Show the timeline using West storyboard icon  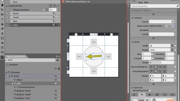tap(58, 60)
